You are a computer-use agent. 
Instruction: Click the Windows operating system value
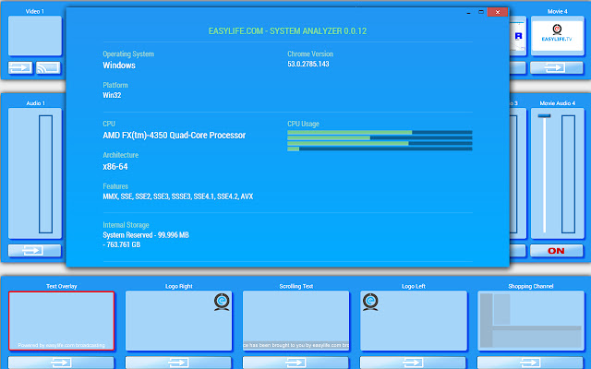(119, 65)
